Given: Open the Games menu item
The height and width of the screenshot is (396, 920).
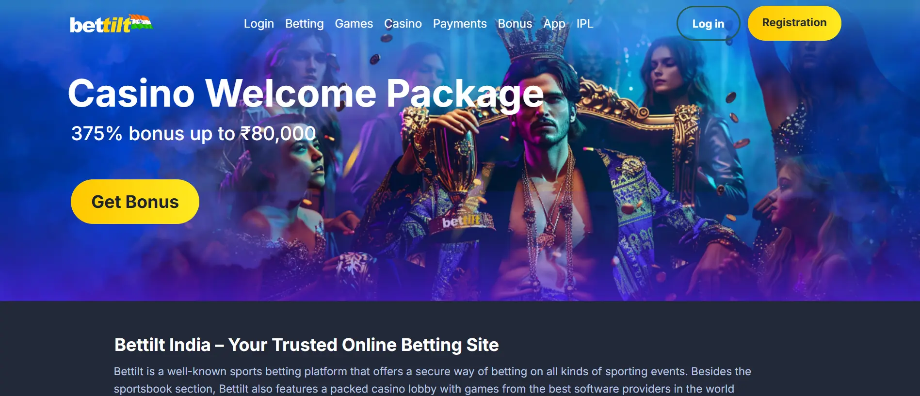Looking at the screenshot, I should point(354,24).
